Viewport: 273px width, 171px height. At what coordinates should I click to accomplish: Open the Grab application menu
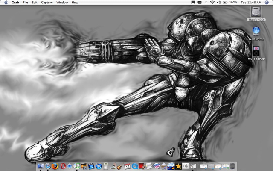tap(15, 3)
